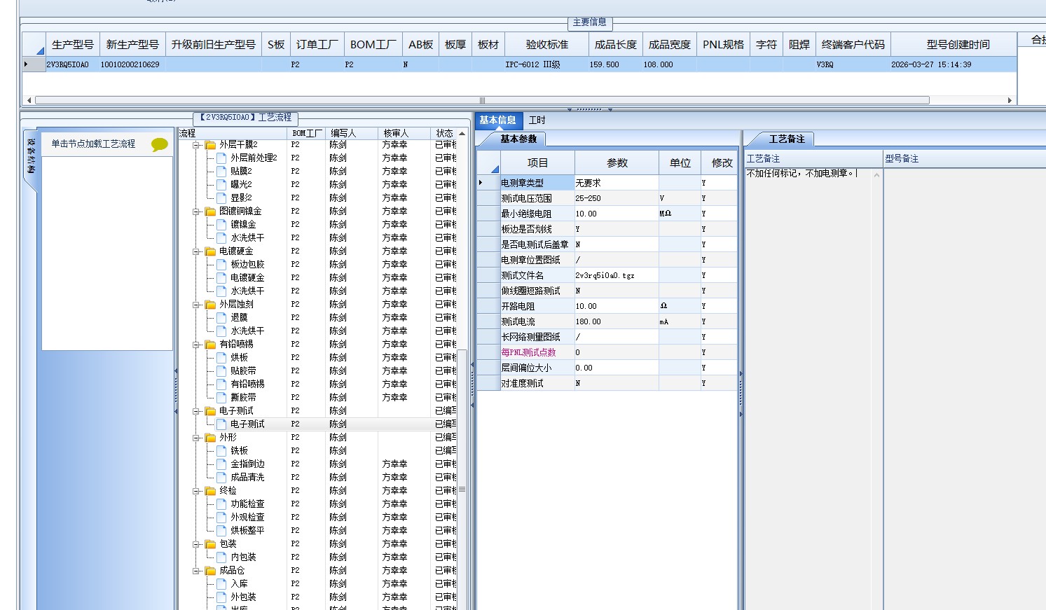Click the 2v3rq5i0a0.tgz file name cell

(617, 275)
